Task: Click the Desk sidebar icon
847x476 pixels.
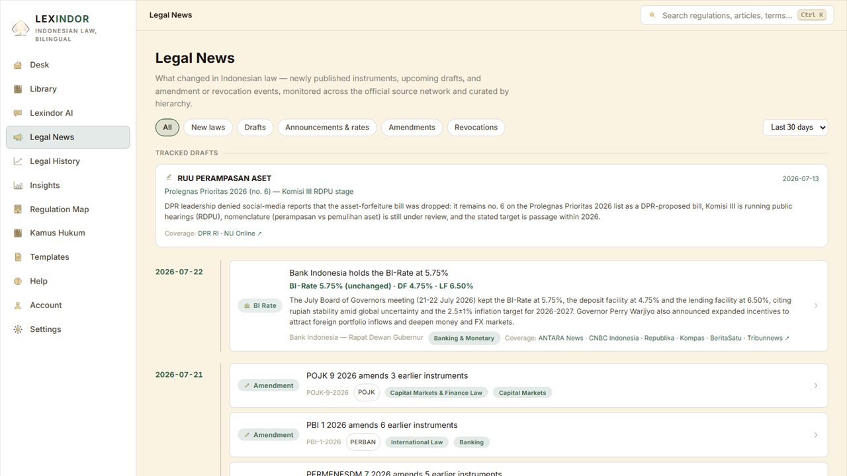Action: click(x=18, y=65)
